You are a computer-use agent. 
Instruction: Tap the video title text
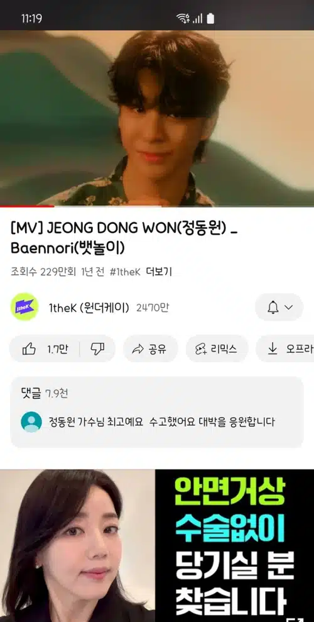click(124, 238)
